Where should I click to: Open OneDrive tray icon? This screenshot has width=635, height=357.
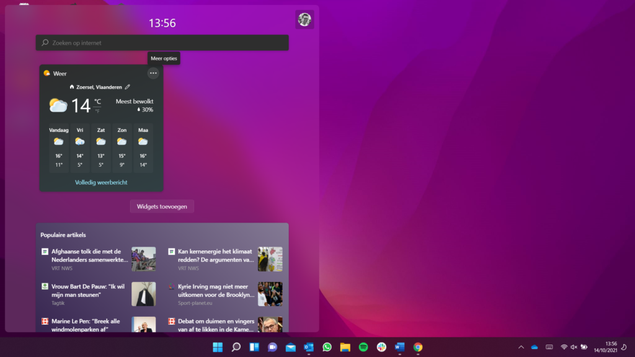[x=535, y=347]
